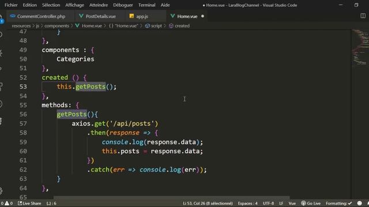The height and width of the screenshot is (207, 369).
Task: Select the Home.vue editor tab
Action: coord(187,16)
